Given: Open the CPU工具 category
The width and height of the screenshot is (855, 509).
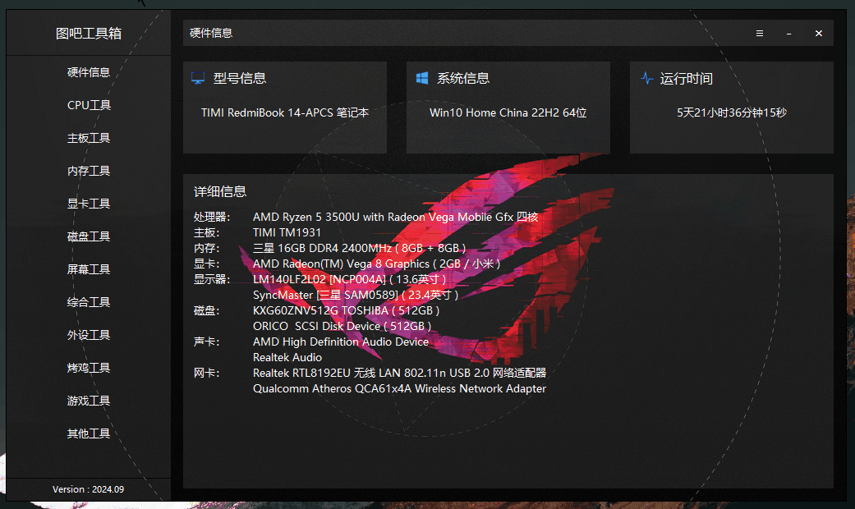Looking at the screenshot, I should pyautogui.click(x=89, y=105).
